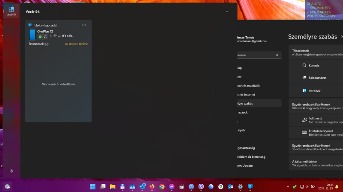Open Phone Link from the taskbar
Screen dimensions: 343x192
click(x=250, y=186)
